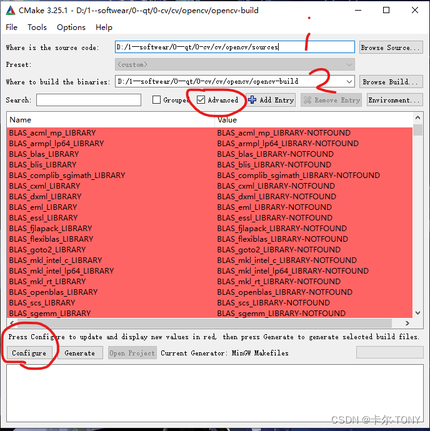Select the BLAS_dxml_LIBRARY entry name
430x431 pixels.
46,197
